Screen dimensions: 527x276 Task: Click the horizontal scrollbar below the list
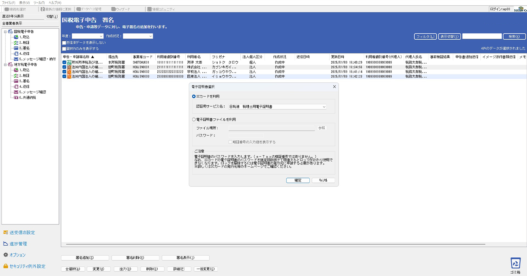[284, 245]
